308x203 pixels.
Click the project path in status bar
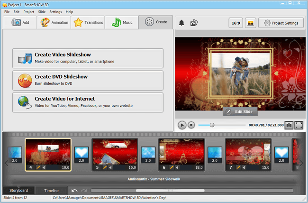109,198
